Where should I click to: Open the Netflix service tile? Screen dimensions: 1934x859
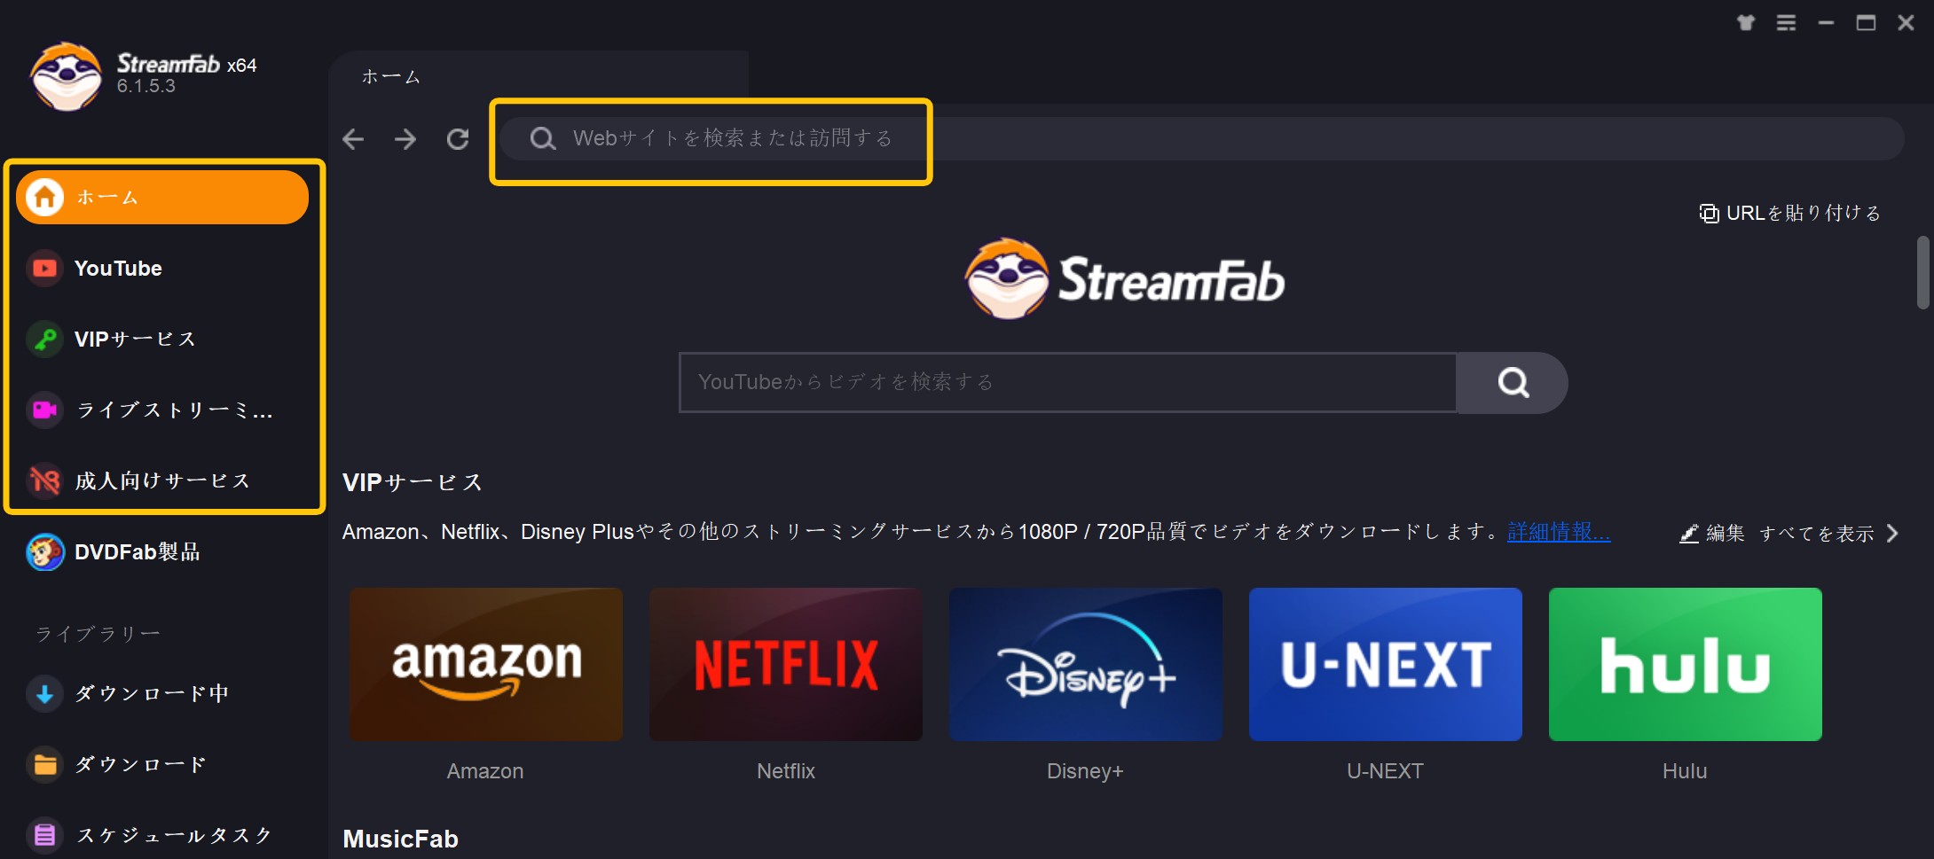[785, 664]
